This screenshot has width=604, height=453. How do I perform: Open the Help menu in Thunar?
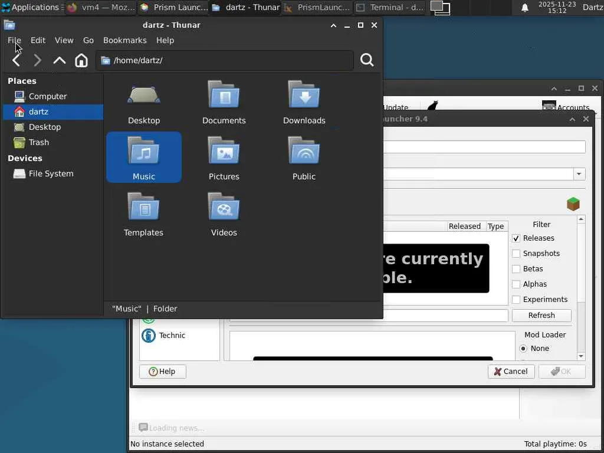pyautogui.click(x=165, y=40)
